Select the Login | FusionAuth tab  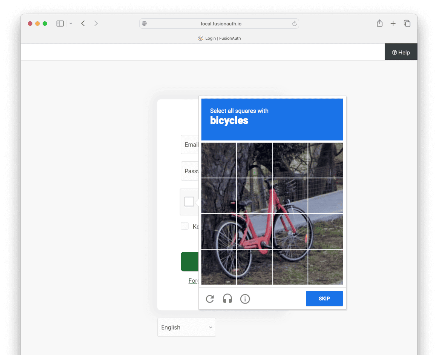pyautogui.click(x=219, y=38)
